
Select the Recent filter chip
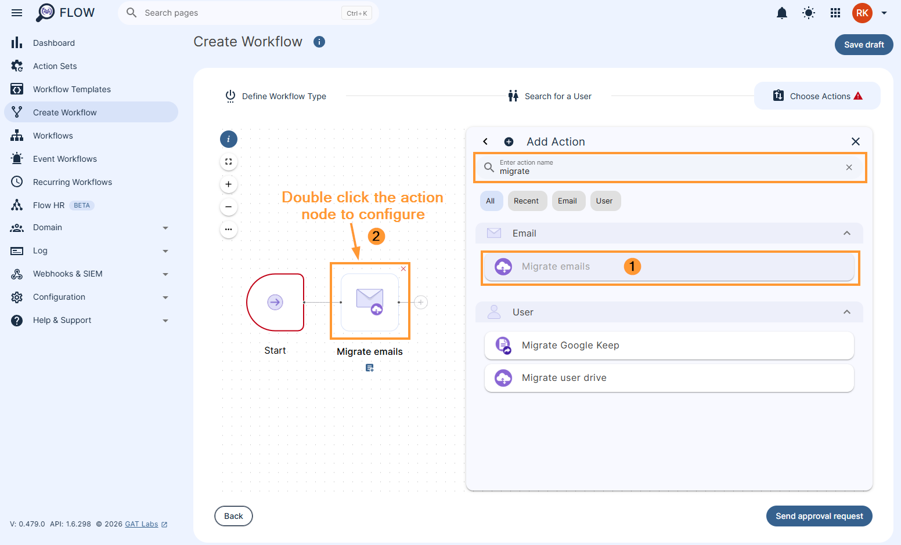[527, 201]
